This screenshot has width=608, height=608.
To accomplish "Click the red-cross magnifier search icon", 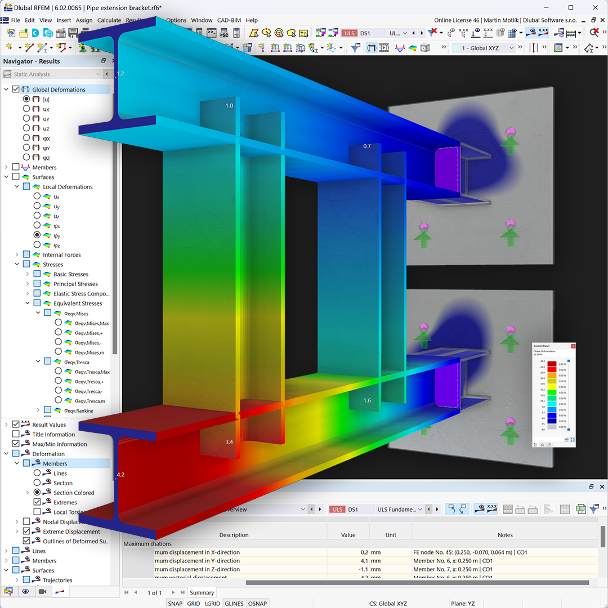I will tap(594, 33).
